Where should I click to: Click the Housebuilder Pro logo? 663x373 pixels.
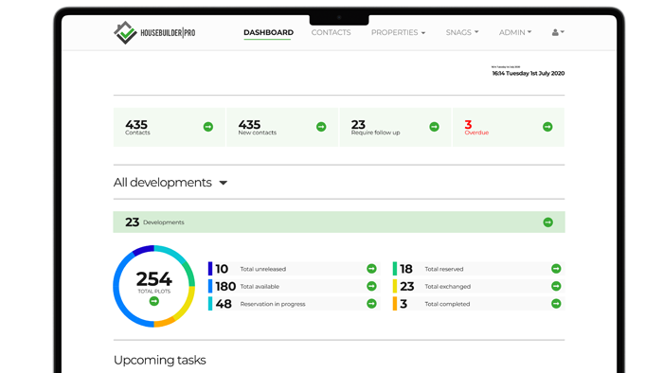154,32
